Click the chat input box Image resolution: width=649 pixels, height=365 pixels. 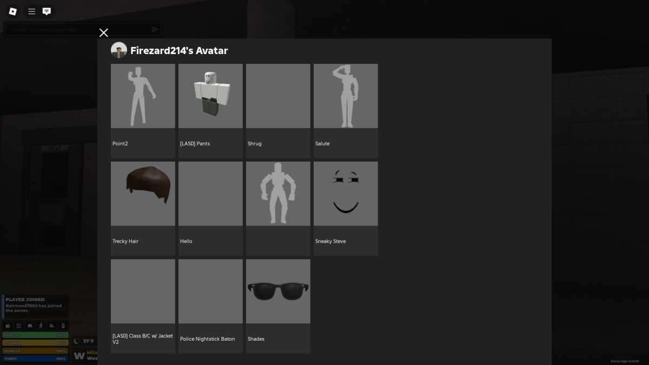pos(76,30)
